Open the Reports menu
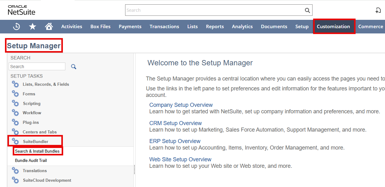The height and width of the screenshot is (187, 385). [215, 27]
